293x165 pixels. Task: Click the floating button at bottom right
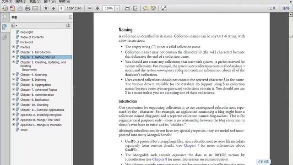[x=264, y=161]
